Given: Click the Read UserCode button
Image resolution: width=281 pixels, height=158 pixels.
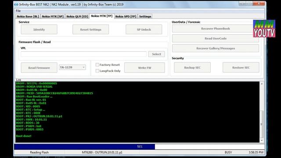Looking at the screenshot, I should tap(216, 38).
